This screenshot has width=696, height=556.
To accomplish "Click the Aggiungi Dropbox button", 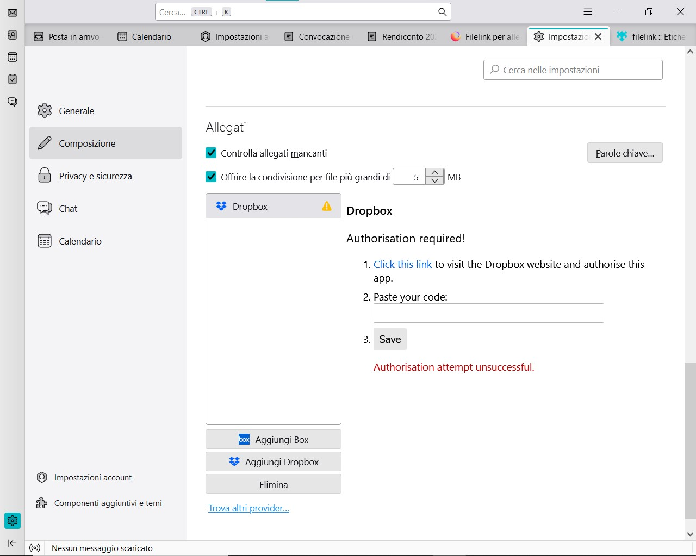I will coord(274,461).
